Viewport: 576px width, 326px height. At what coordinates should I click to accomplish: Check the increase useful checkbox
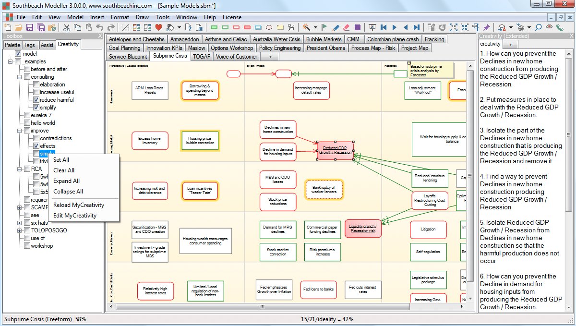[x=36, y=92]
